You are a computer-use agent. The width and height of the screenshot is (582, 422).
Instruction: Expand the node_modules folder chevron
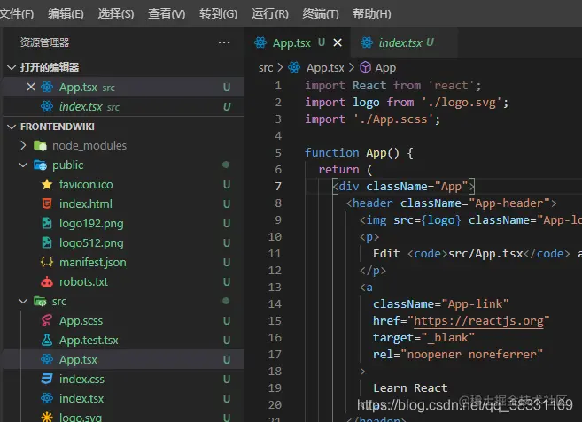[x=23, y=145]
